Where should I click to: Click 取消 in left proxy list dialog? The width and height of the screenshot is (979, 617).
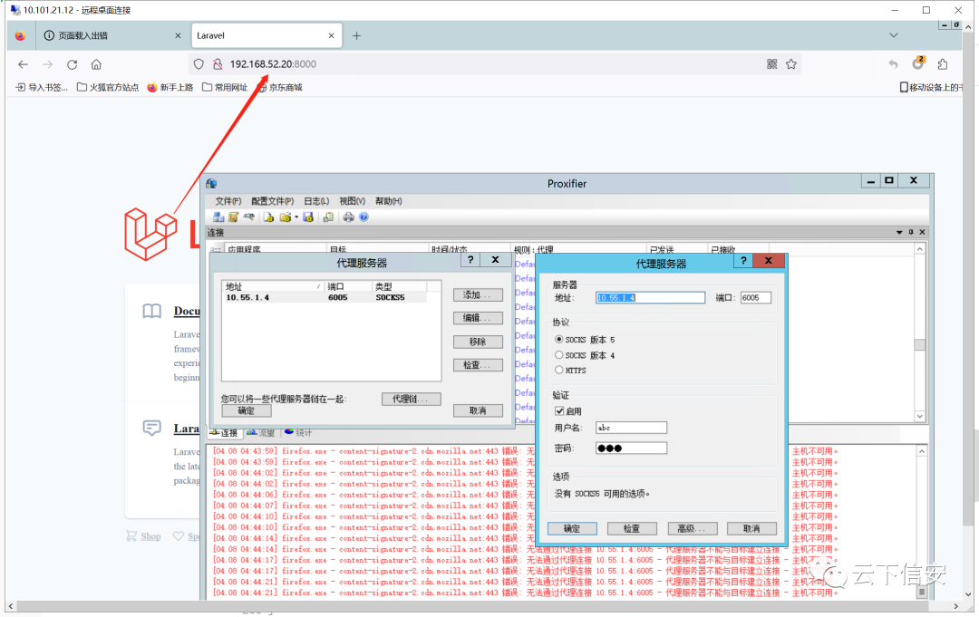pos(478,410)
